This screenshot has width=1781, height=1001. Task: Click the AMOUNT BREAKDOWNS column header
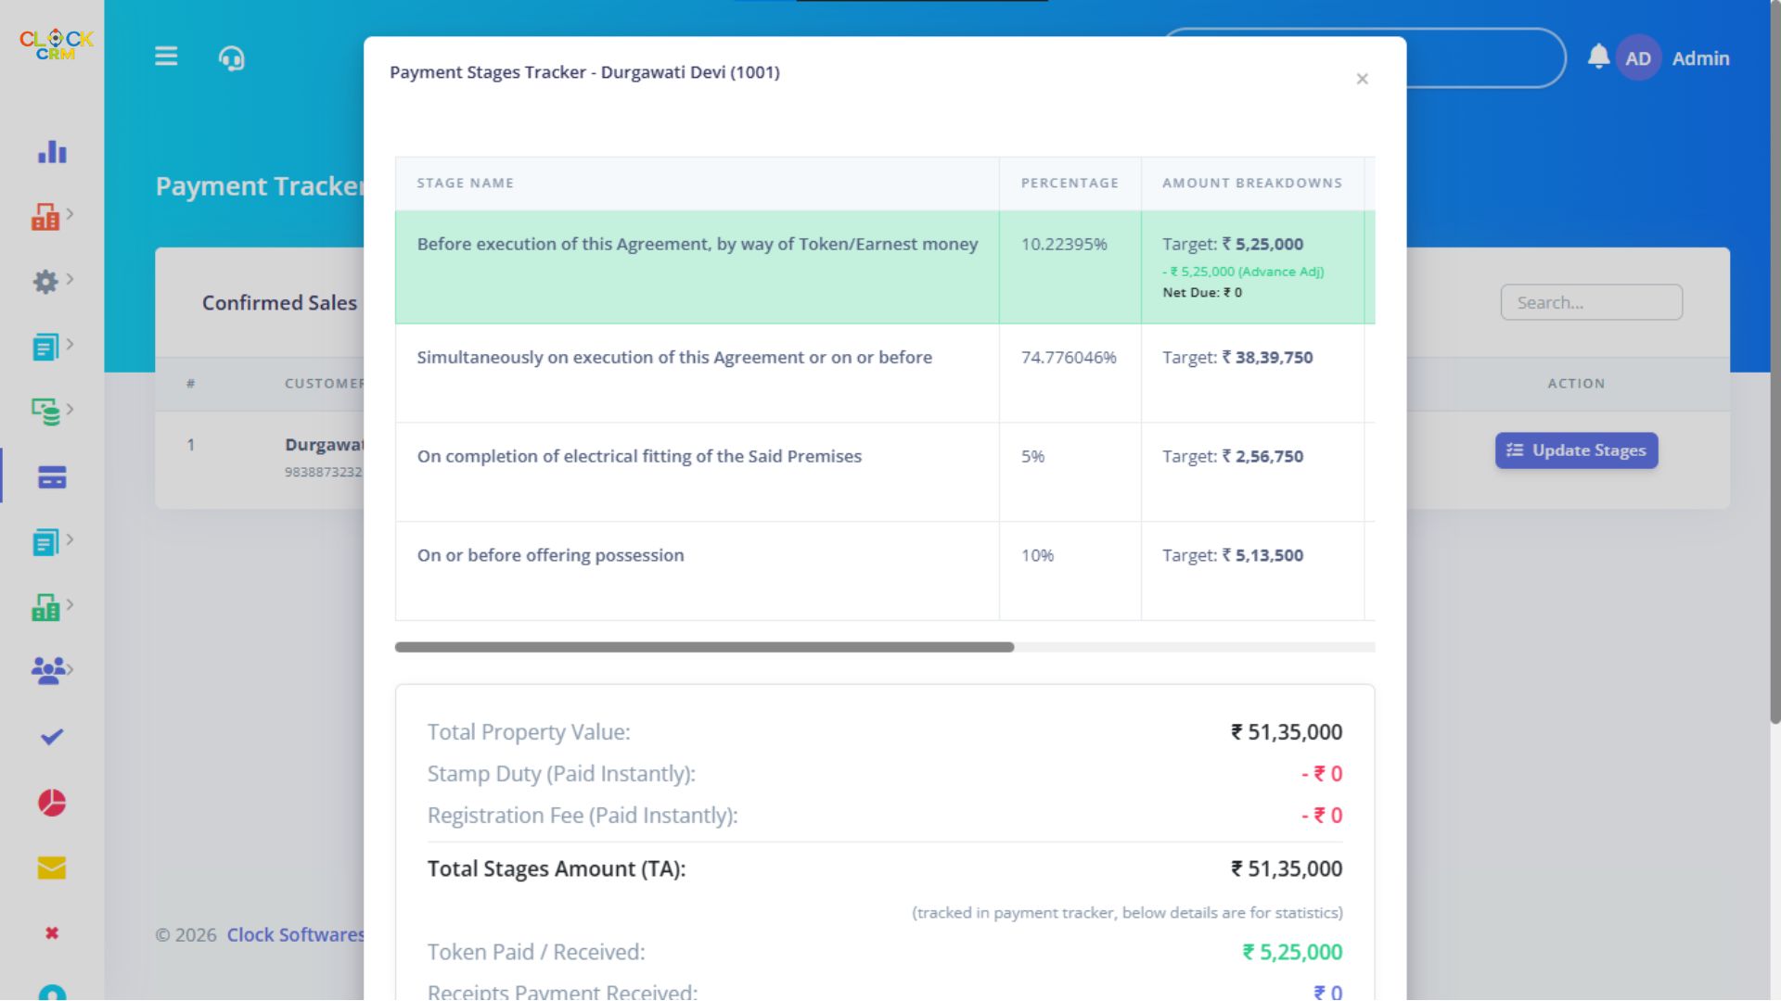pyautogui.click(x=1252, y=184)
